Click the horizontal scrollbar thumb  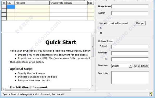(38, 89)
